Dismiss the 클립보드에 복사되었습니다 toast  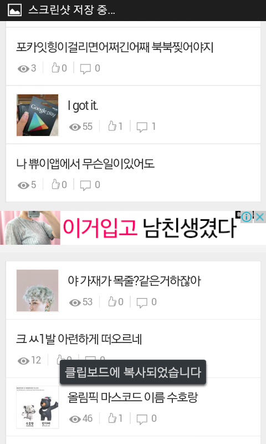click(x=133, y=372)
